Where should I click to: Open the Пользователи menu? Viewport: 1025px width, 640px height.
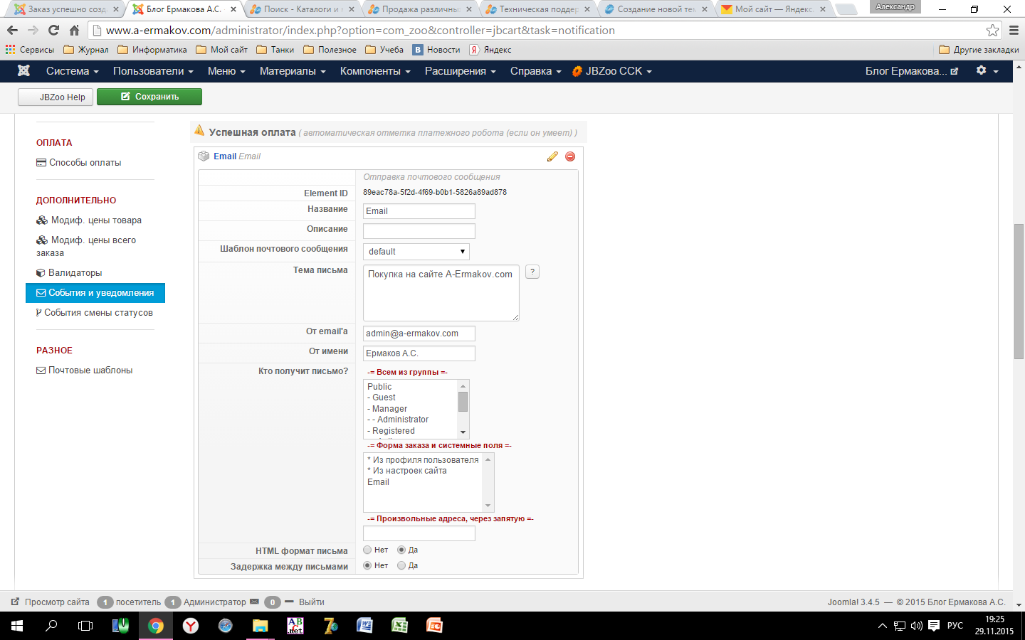[x=153, y=71]
